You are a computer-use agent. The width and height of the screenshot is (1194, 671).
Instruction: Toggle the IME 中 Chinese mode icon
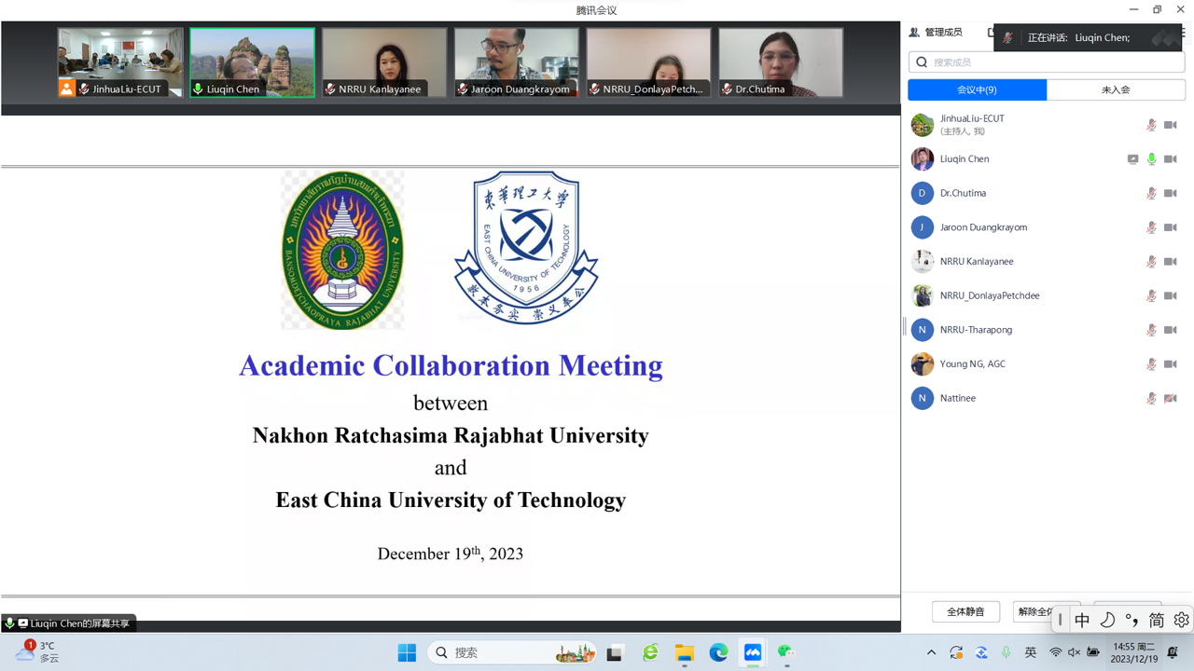(1082, 620)
